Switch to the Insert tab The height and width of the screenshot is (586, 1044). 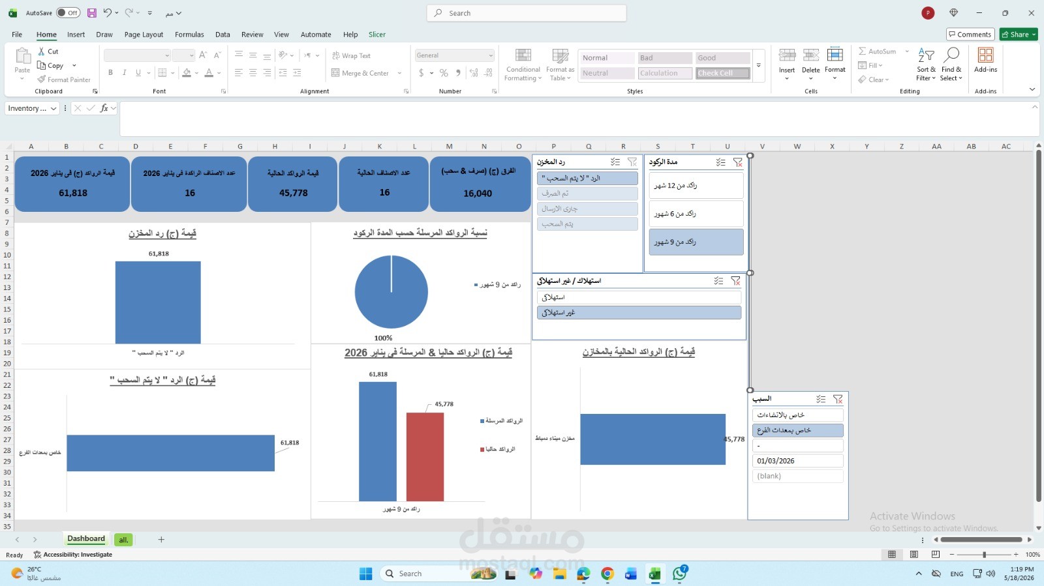[76, 35]
